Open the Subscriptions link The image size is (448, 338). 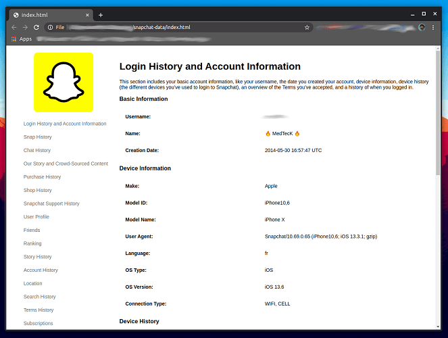[x=38, y=323]
